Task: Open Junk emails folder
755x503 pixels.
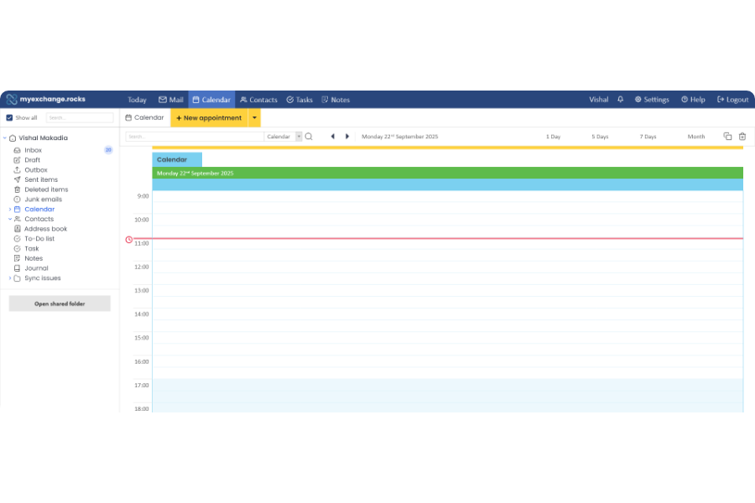Action: coord(43,200)
